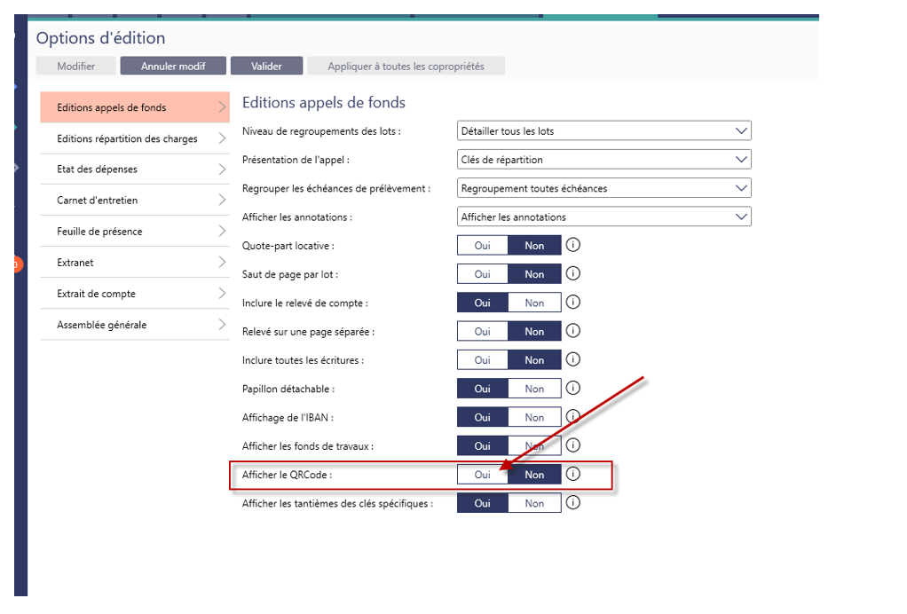Click the Valider button
The image size is (907, 614).
tap(266, 67)
